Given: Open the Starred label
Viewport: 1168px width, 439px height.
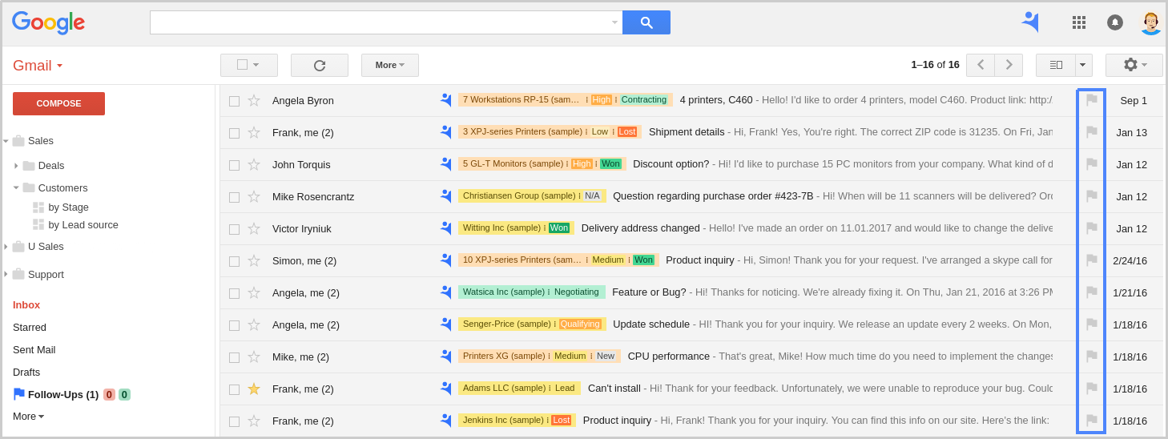Looking at the screenshot, I should click(30, 328).
